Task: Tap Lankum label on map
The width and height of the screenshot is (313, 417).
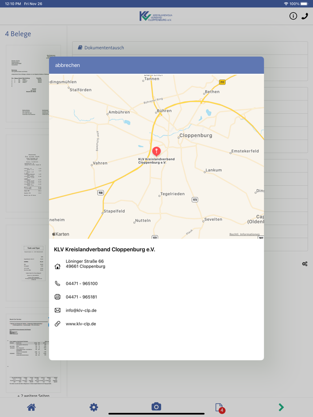Action: pyautogui.click(x=213, y=170)
